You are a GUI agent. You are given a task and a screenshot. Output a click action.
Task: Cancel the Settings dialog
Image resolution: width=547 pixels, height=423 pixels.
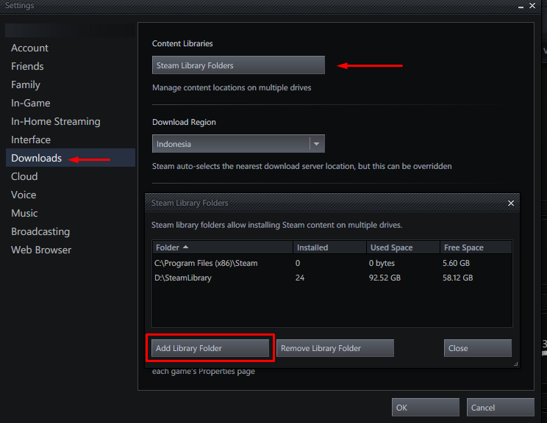[500, 408]
